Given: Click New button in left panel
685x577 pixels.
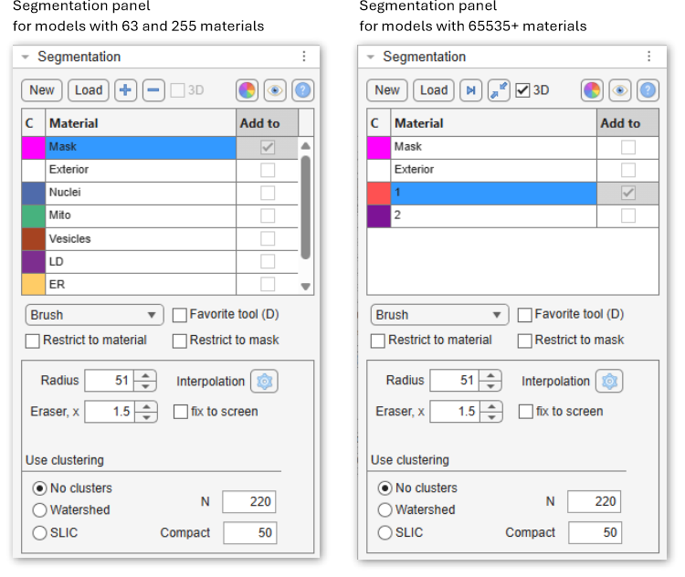Looking at the screenshot, I should 42,90.
